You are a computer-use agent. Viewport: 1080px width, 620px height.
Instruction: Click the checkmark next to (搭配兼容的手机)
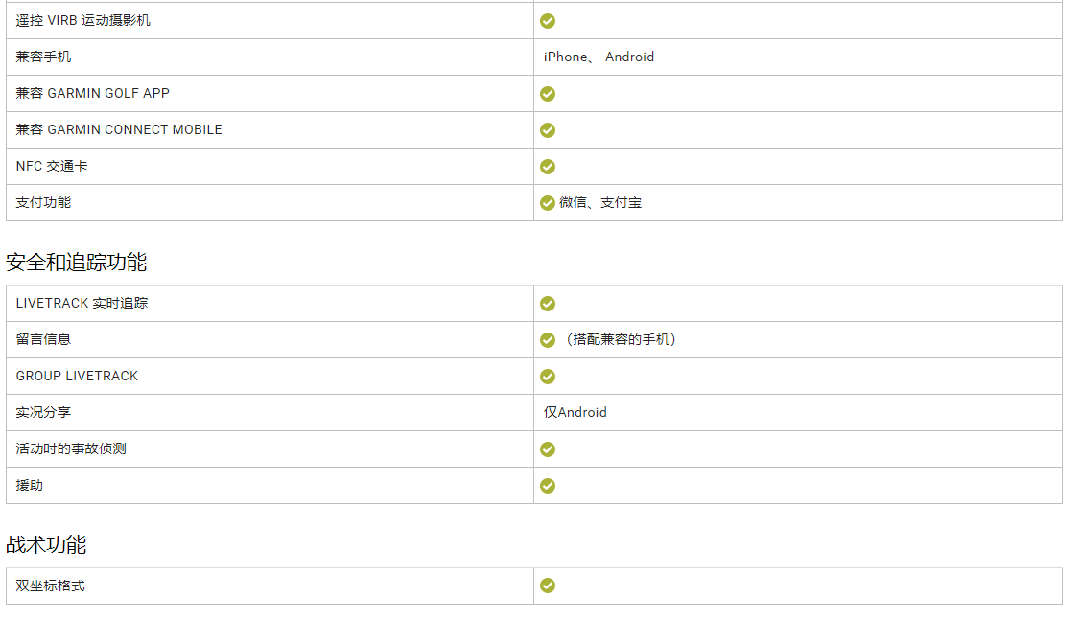(548, 340)
